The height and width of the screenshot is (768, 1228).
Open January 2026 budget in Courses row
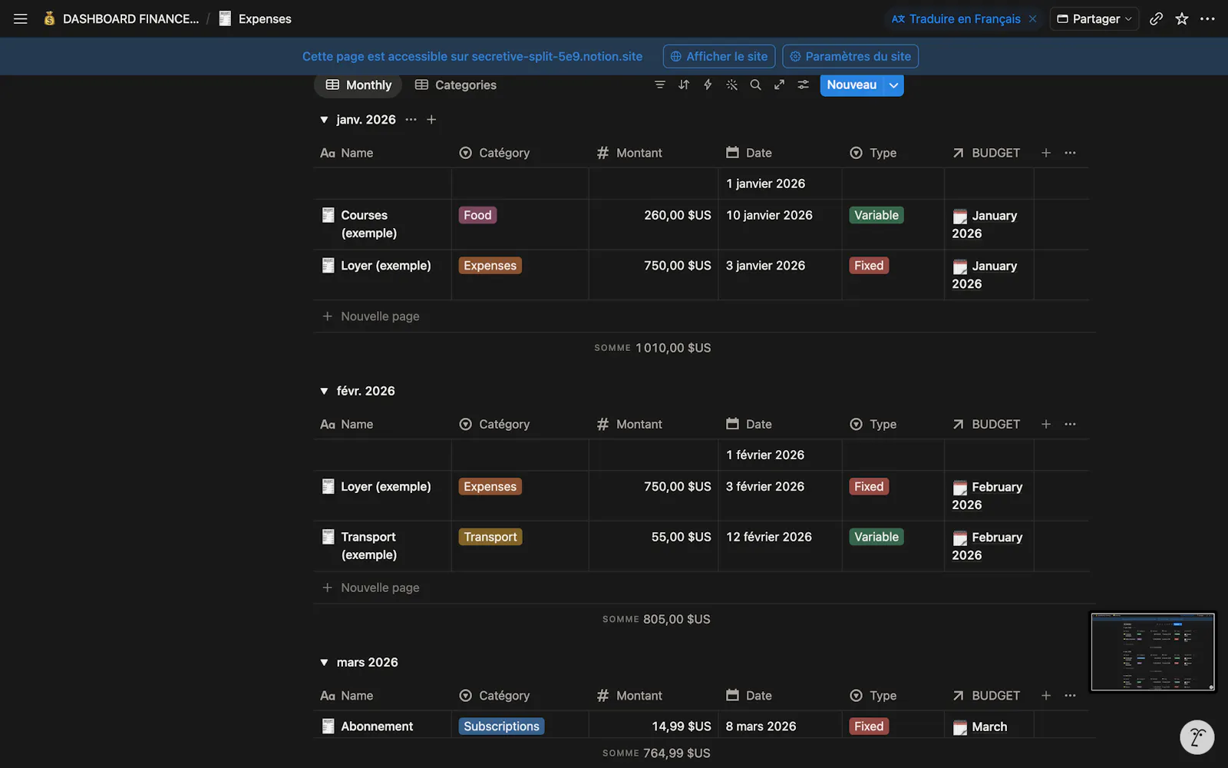click(985, 224)
